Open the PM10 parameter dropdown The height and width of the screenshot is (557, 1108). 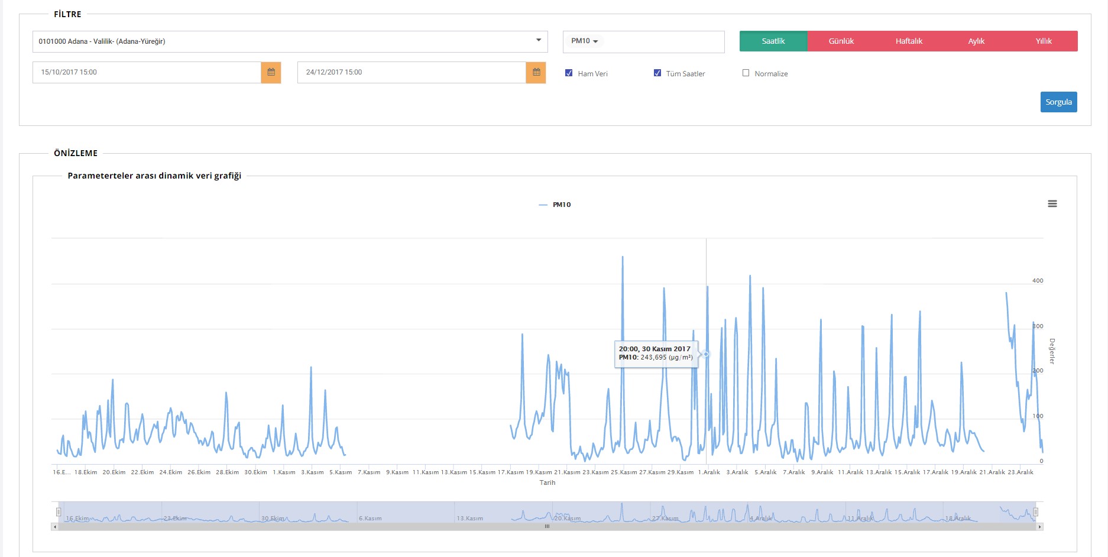tap(584, 41)
